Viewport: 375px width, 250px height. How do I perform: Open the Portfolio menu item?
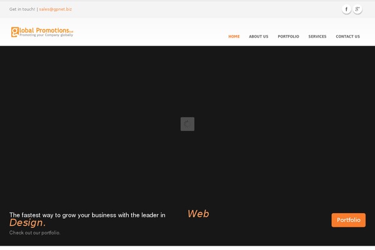(288, 37)
